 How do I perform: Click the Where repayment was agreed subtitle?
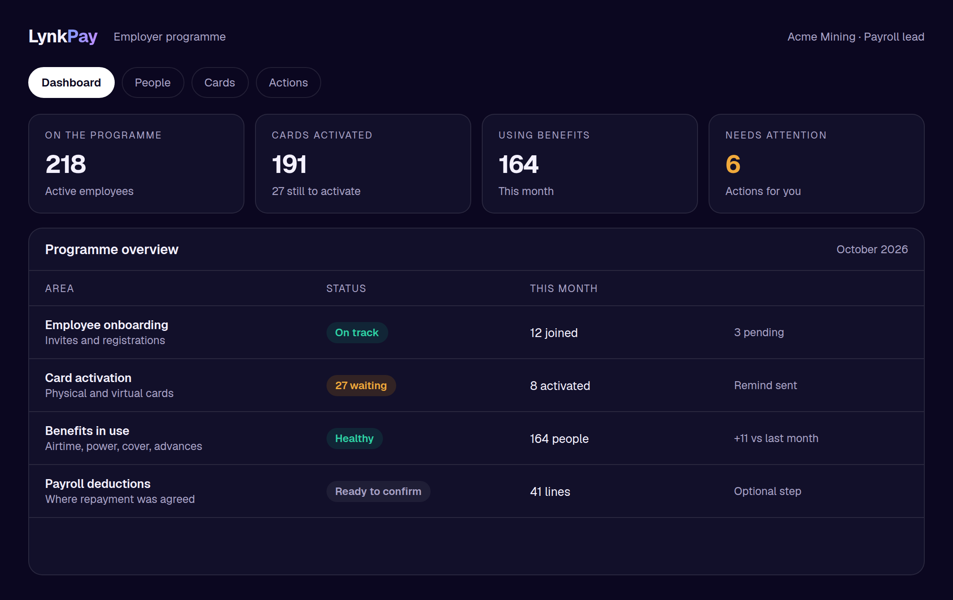pyautogui.click(x=120, y=499)
